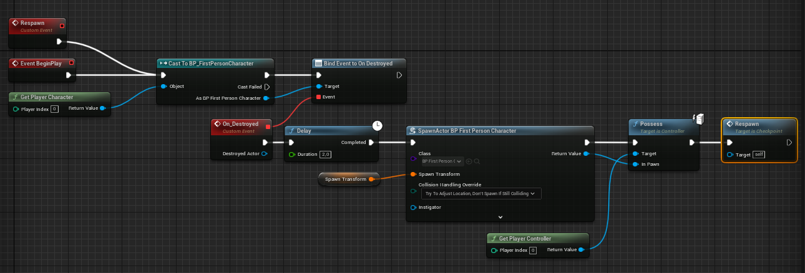The height and width of the screenshot is (273, 805).
Task: Click Bind Event Target pin
Action: (319, 86)
